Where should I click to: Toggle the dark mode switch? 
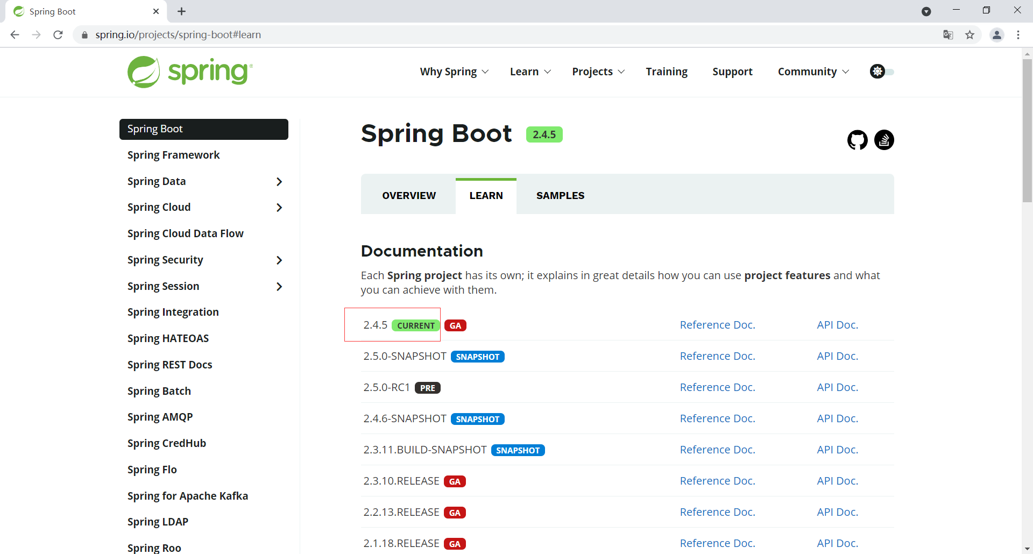point(882,72)
